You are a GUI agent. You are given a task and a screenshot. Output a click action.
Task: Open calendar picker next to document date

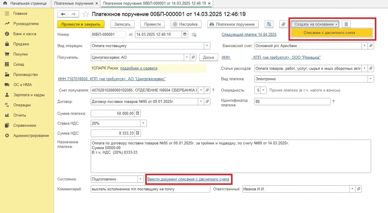[185, 34]
